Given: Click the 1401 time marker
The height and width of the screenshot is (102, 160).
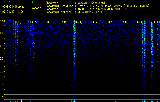Looking at the screenshot, I should click(x=18, y=22).
